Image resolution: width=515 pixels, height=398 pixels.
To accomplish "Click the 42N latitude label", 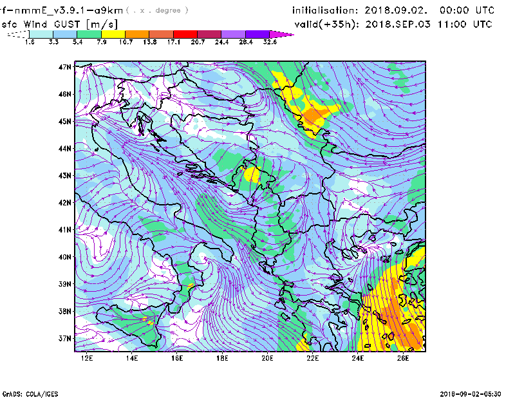I will [65, 203].
